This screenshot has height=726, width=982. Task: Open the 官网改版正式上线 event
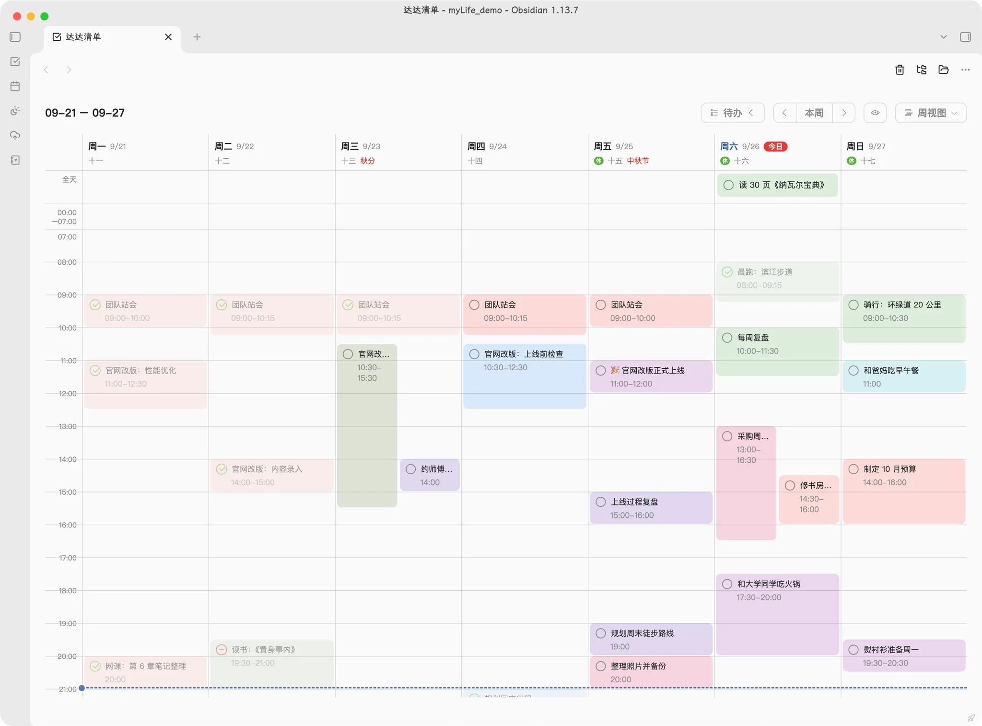click(x=651, y=376)
